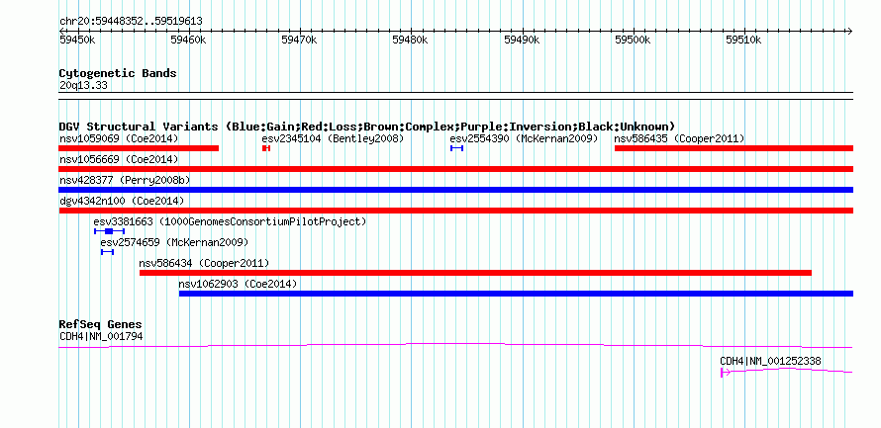This screenshot has width=881, height=428.
Task: Click the esv2574659 (McKernan2009) label
Action: click(x=174, y=242)
